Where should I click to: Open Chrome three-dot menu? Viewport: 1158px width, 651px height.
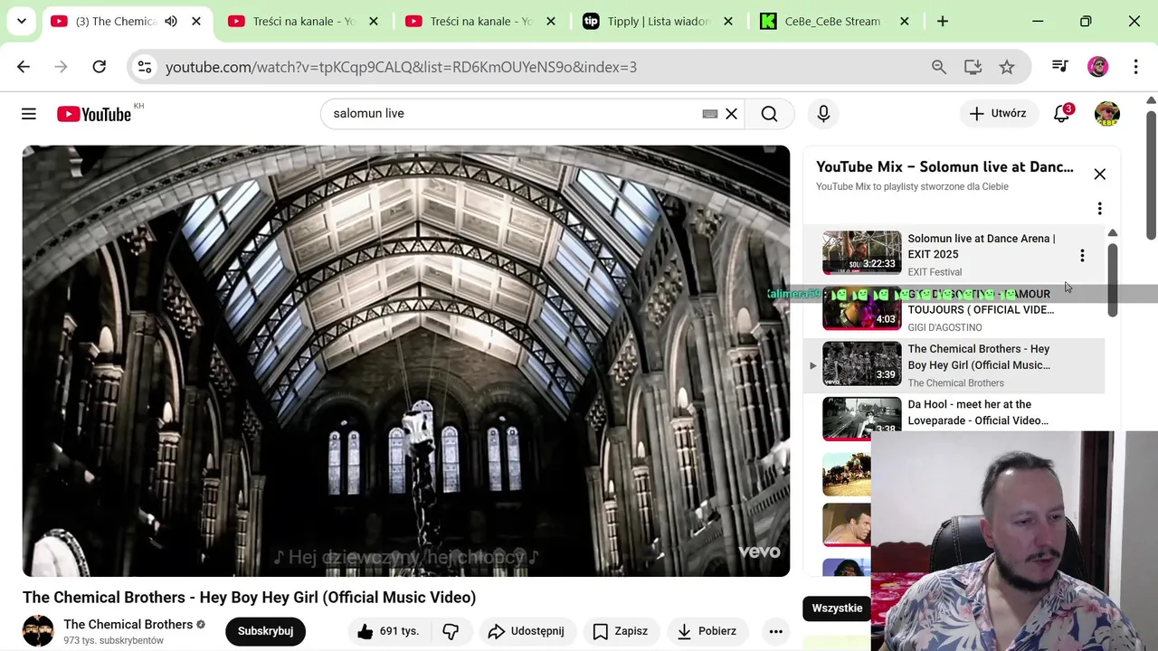click(x=1135, y=66)
